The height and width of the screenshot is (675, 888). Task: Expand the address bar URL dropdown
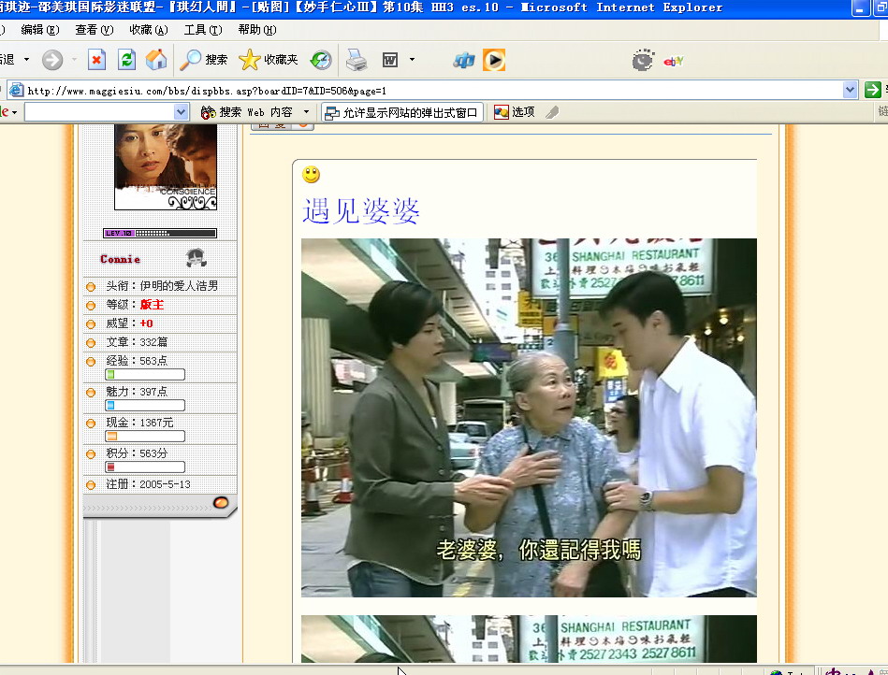tap(850, 90)
